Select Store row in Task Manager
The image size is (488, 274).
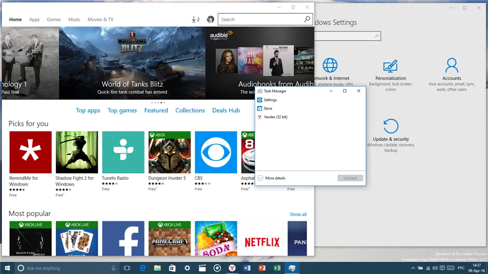tap(310, 108)
